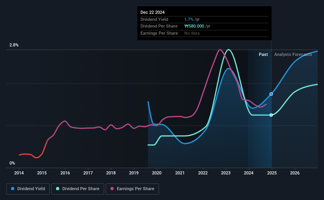Click the Past region label
Image resolution: width=324 pixels, height=200 pixels.
[263, 54]
